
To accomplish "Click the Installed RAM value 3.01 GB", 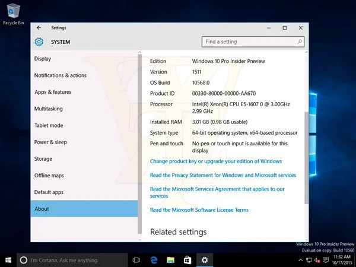I will click(x=220, y=122).
